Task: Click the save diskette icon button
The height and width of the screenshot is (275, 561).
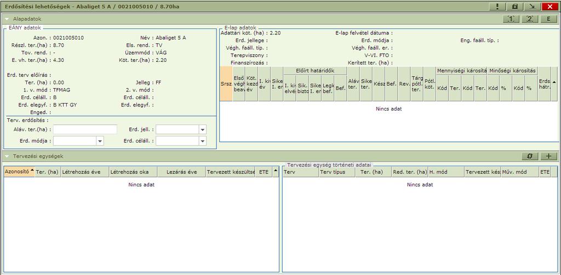Action: 515,7
